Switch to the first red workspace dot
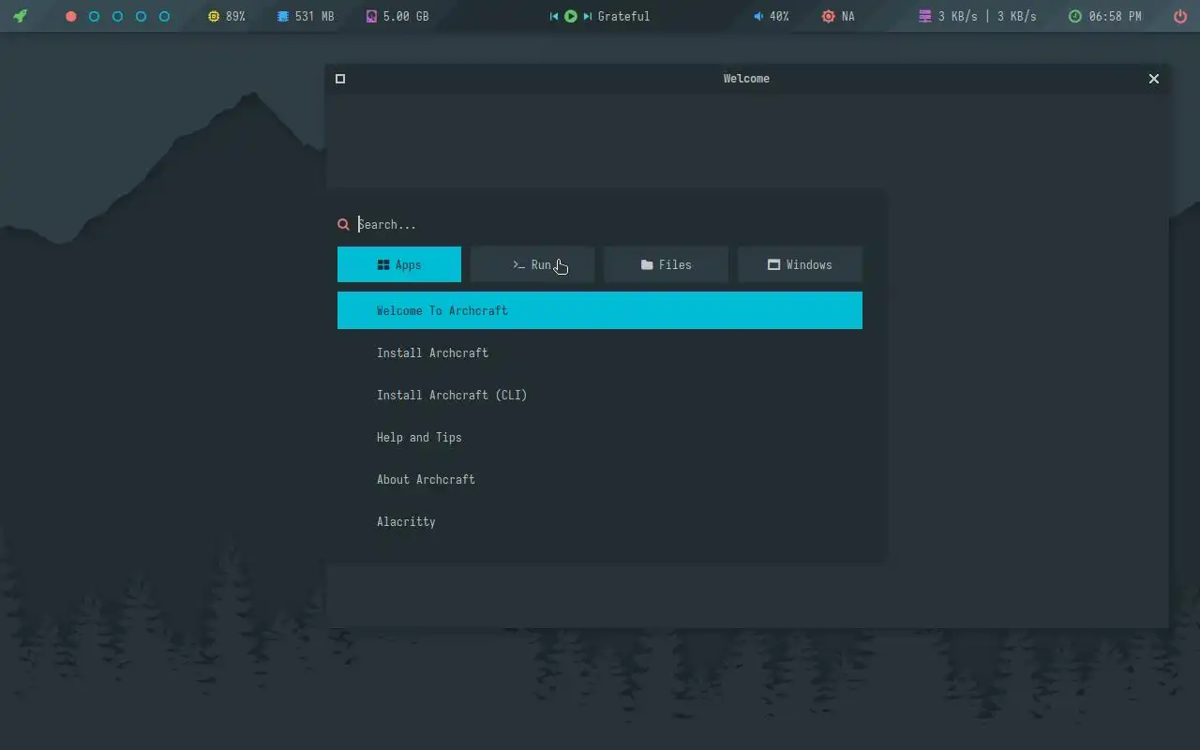This screenshot has width=1200, height=750. click(70, 17)
